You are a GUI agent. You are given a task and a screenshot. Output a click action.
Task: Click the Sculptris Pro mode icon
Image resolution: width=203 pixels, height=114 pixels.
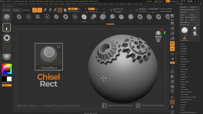point(65,10)
